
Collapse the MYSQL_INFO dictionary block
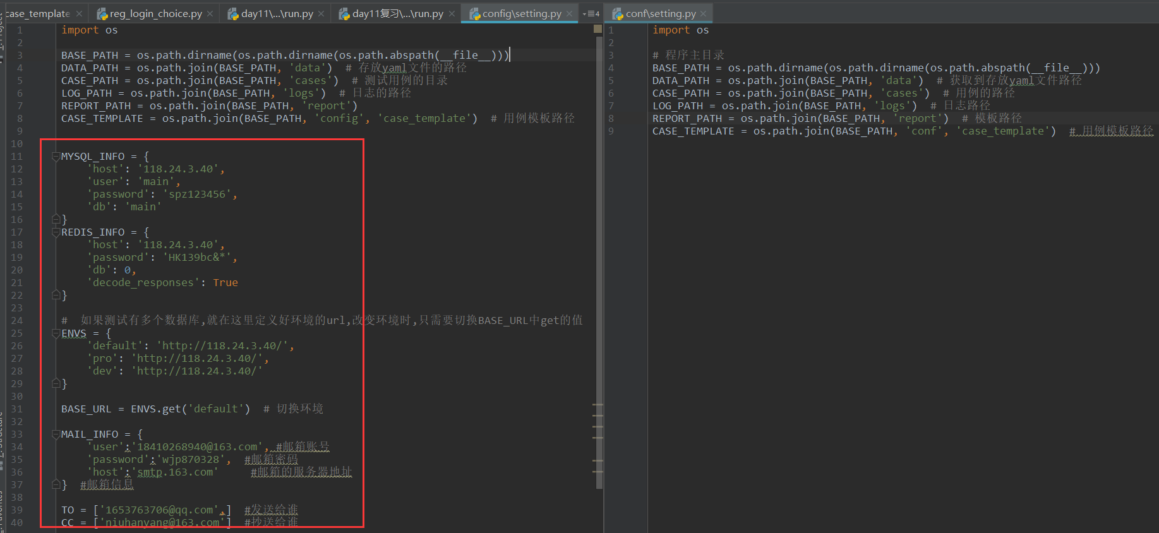pyautogui.click(x=56, y=157)
